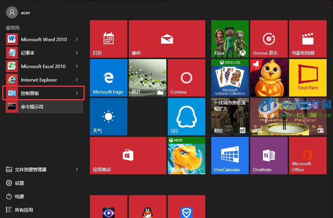The width and height of the screenshot is (333, 218).
Task: Launch Cortana tile
Action: [x=186, y=77]
